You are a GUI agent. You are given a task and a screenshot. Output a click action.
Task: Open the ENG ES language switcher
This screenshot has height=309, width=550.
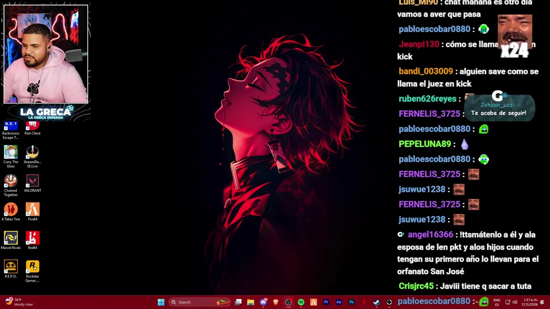(497, 302)
